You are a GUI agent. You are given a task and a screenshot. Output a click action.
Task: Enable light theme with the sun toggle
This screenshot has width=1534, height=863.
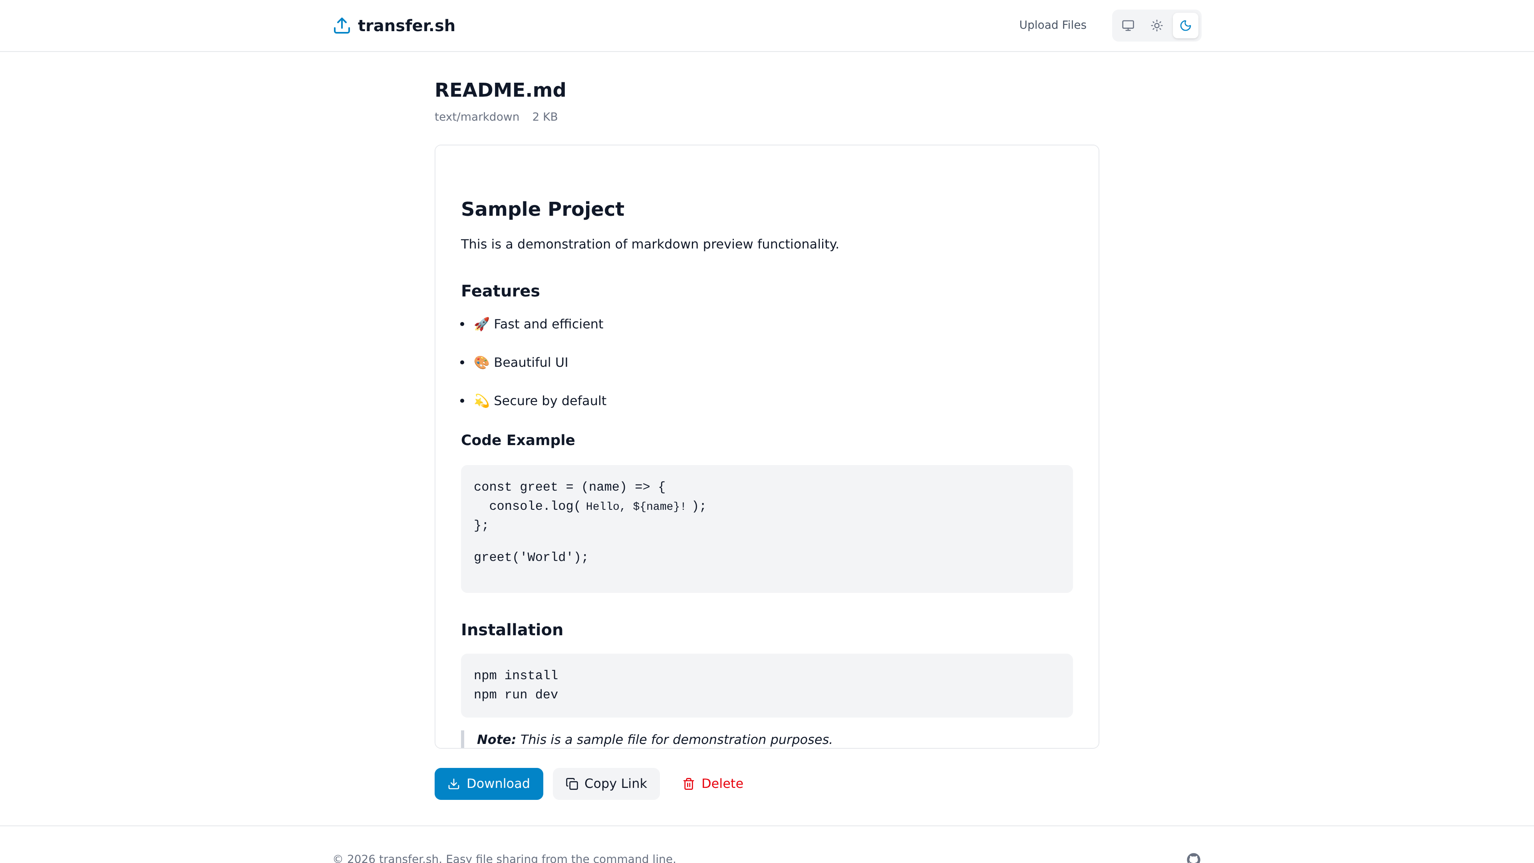(x=1156, y=25)
